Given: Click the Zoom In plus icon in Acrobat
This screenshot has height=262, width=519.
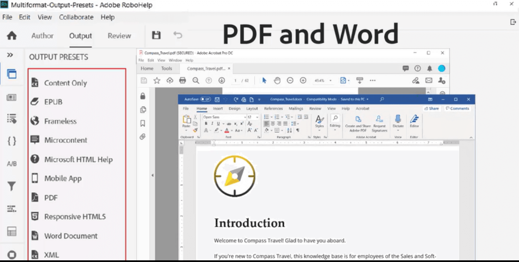Looking at the screenshot, I should [x=303, y=80].
